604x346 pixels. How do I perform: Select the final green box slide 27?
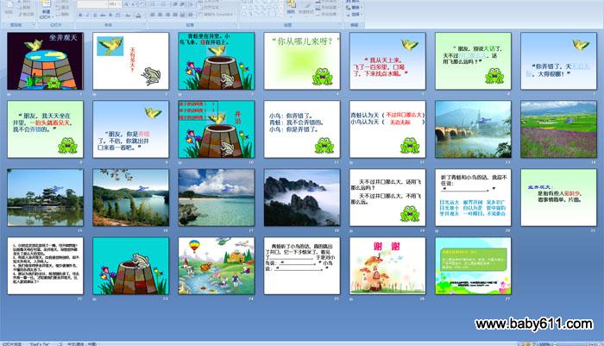[x=473, y=266]
